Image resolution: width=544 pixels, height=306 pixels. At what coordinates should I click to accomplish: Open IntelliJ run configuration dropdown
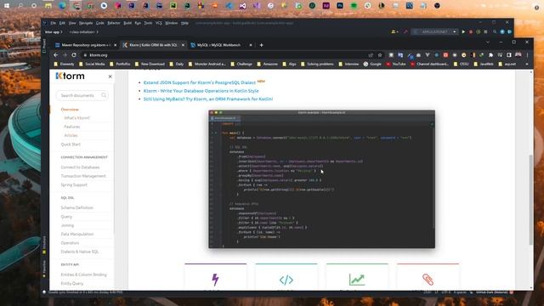pyautogui.click(x=435, y=31)
